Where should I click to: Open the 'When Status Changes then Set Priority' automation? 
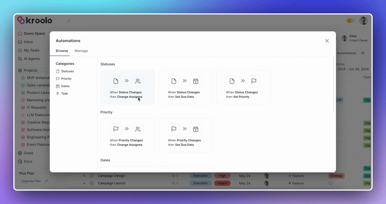(x=244, y=87)
